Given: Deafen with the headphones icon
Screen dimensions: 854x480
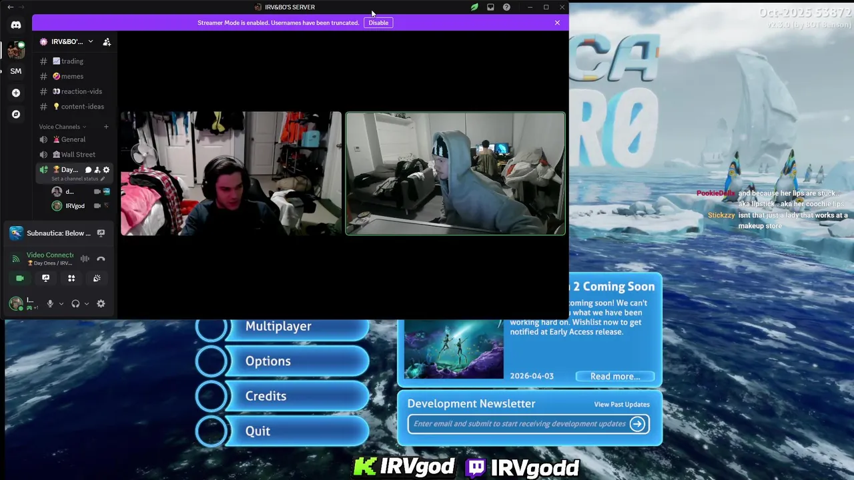Looking at the screenshot, I should click(x=75, y=304).
